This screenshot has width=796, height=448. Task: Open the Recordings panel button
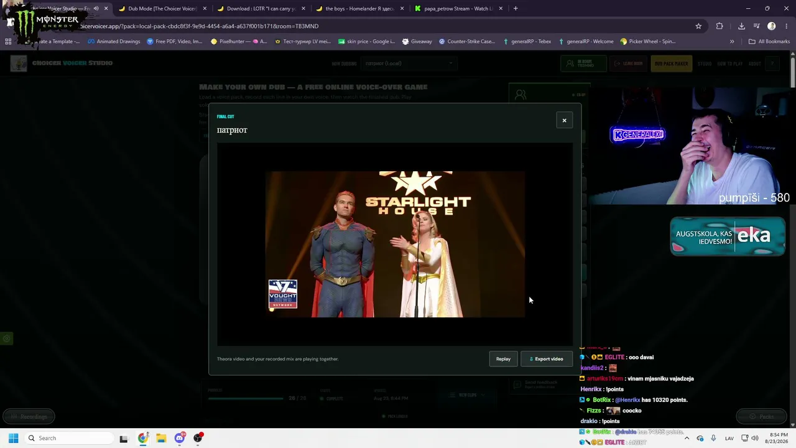pos(29,416)
